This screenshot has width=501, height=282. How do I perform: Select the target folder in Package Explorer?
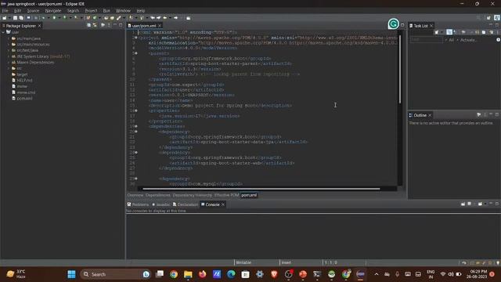(x=22, y=74)
